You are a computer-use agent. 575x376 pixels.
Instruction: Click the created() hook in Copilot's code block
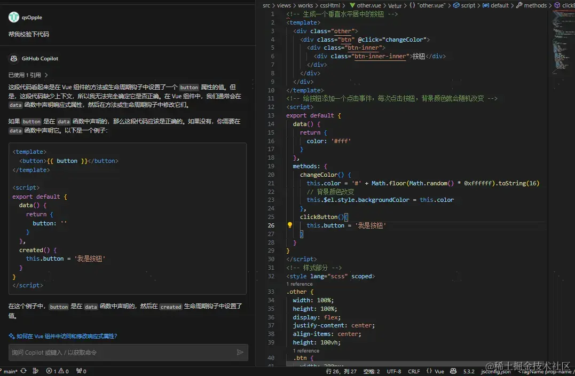click(x=38, y=250)
